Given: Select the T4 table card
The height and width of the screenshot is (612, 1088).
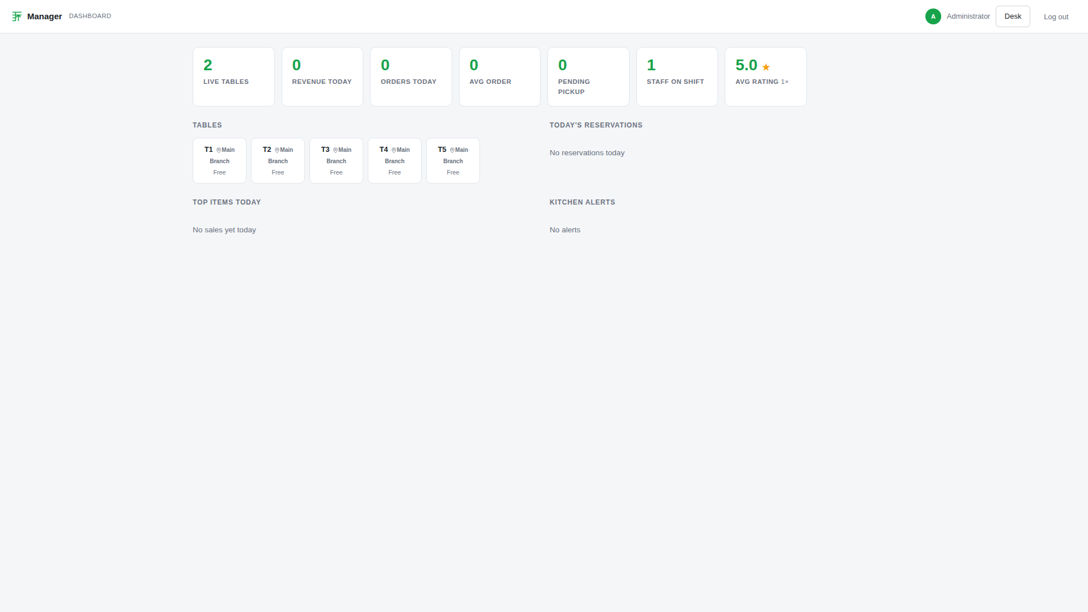Looking at the screenshot, I should tap(394, 160).
